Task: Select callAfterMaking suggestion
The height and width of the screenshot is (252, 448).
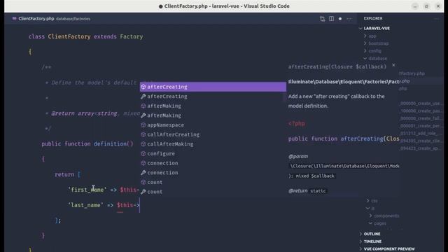Action: (213, 144)
